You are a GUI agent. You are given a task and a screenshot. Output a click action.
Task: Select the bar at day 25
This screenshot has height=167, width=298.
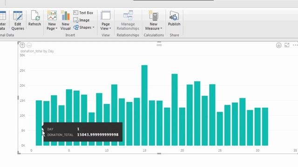[220, 129]
